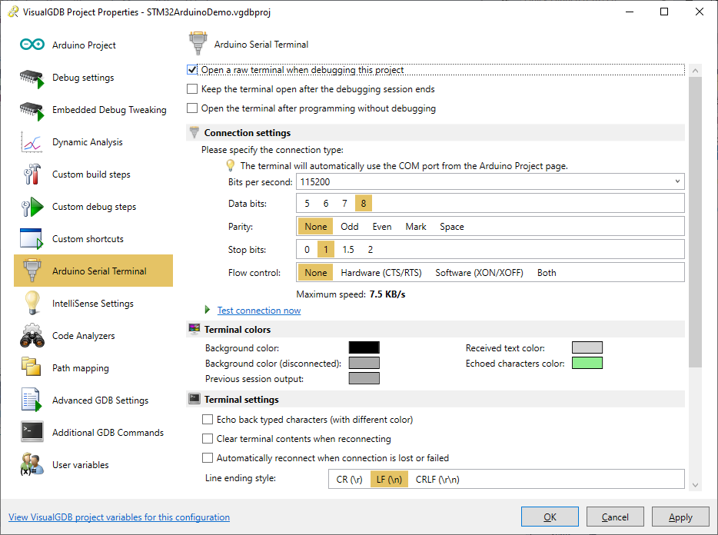Image resolution: width=718 pixels, height=535 pixels.
Task: Click the Embedded Debug Tweaking chip icon
Action: pos(32,111)
